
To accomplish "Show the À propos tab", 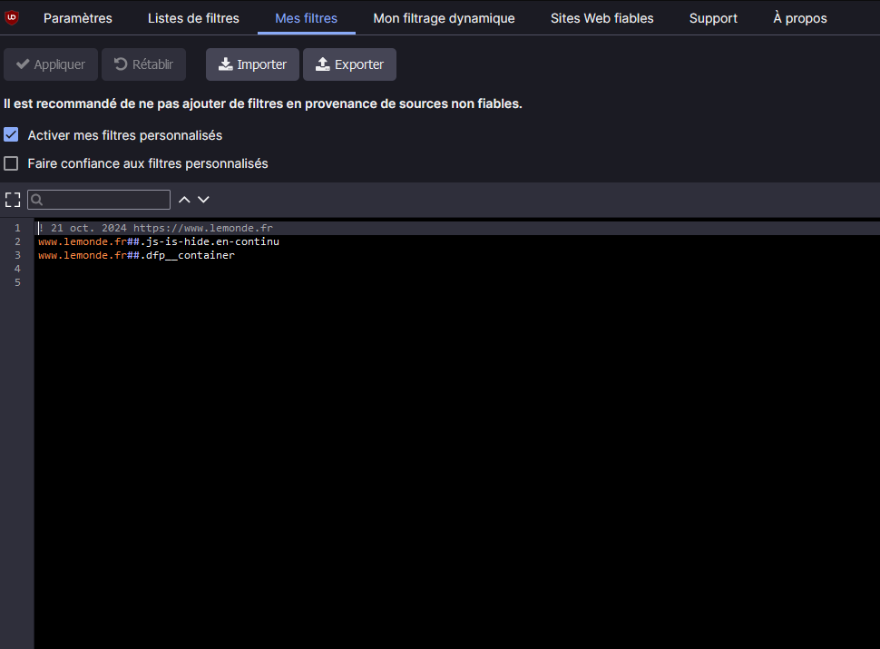I will click(x=799, y=18).
